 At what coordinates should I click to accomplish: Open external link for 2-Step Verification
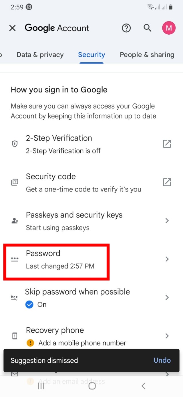[167, 144]
